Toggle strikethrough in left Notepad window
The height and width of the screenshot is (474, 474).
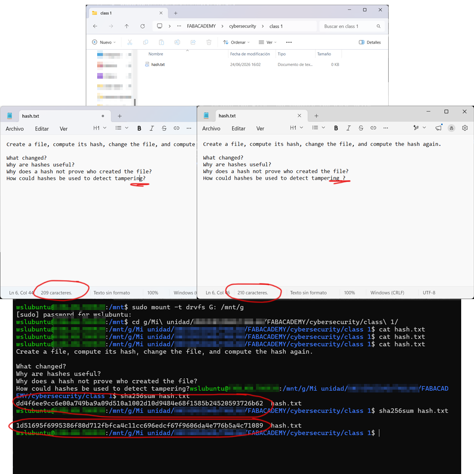164,128
